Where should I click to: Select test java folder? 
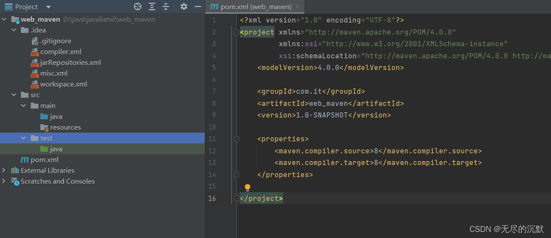tap(56, 149)
